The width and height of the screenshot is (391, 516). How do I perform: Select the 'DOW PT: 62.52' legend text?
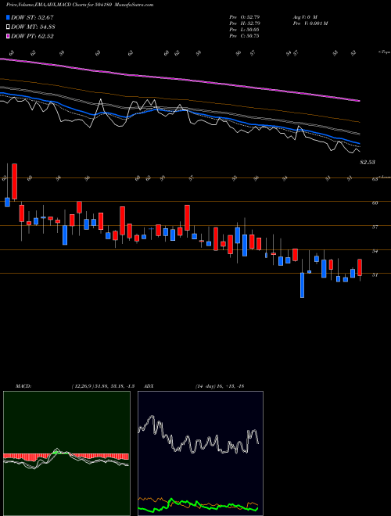(32, 36)
